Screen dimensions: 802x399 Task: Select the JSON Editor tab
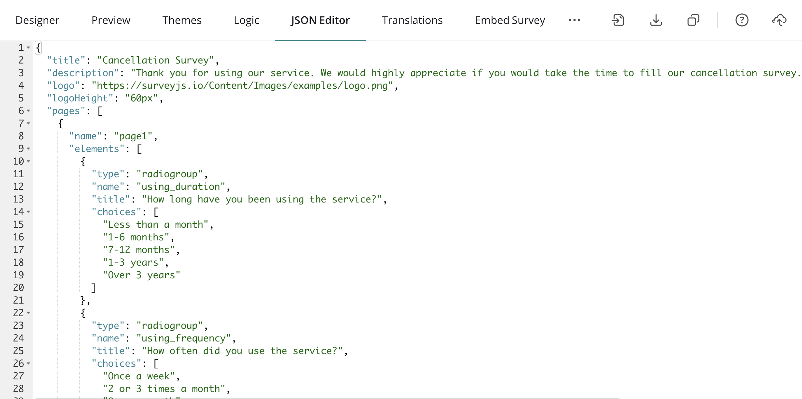click(320, 20)
